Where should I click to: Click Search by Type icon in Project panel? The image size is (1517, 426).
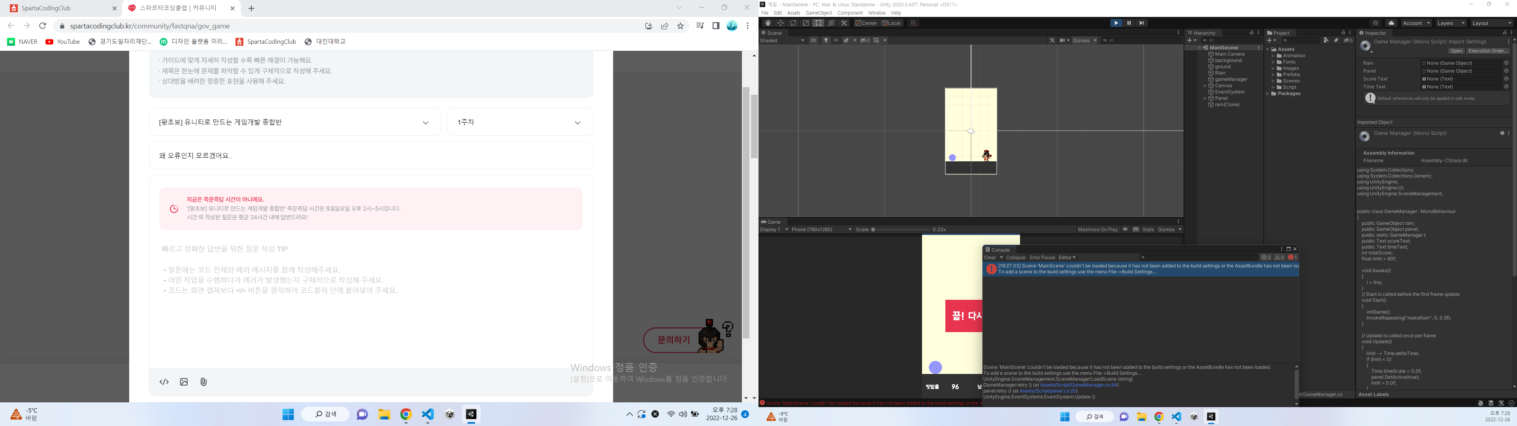tap(1326, 41)
